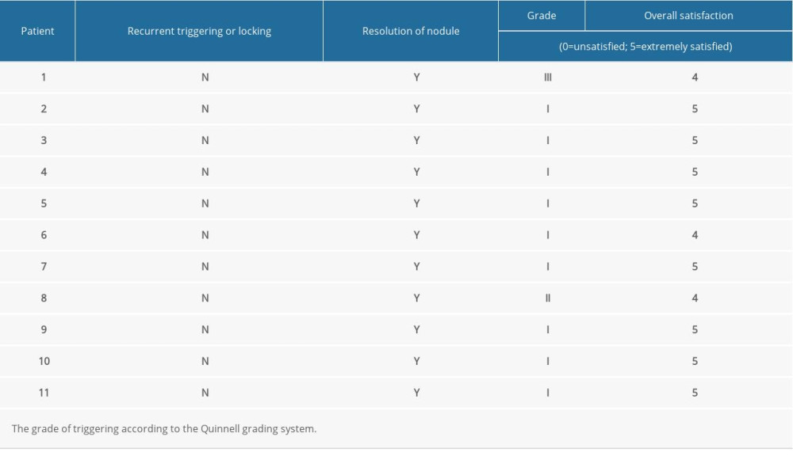The height and width of the screenshot is (475, 793).
Task: Select recurrent triggering value for patient 2
Action: 205,109
